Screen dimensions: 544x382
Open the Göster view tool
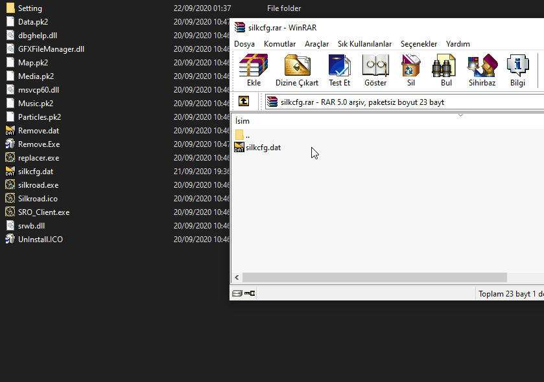coord(375,70)
